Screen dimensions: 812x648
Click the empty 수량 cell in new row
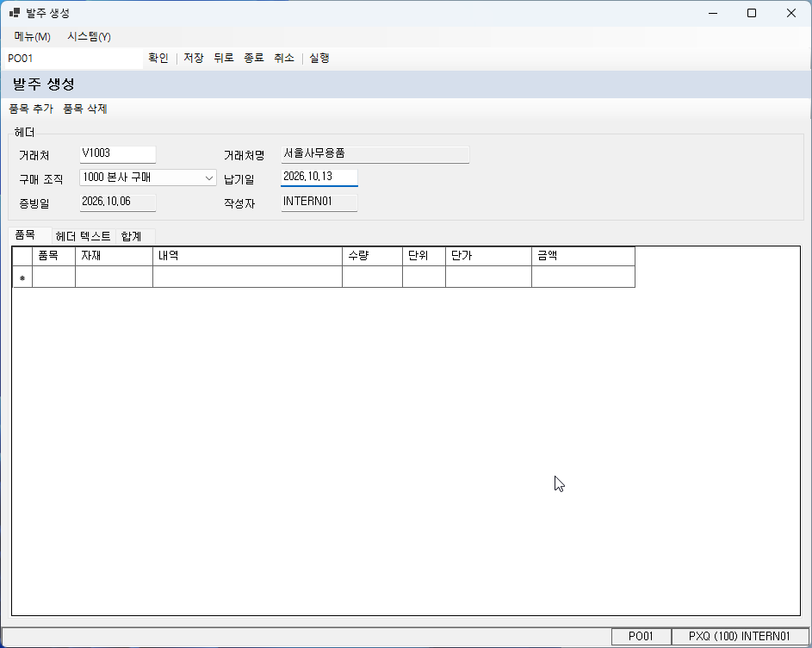point(372,277)
